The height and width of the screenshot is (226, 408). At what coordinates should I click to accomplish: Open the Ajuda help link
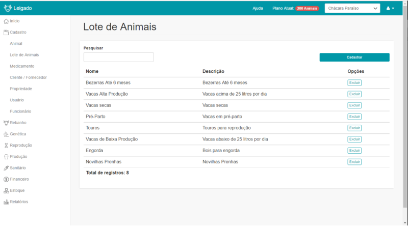click(x=258, y=8)
